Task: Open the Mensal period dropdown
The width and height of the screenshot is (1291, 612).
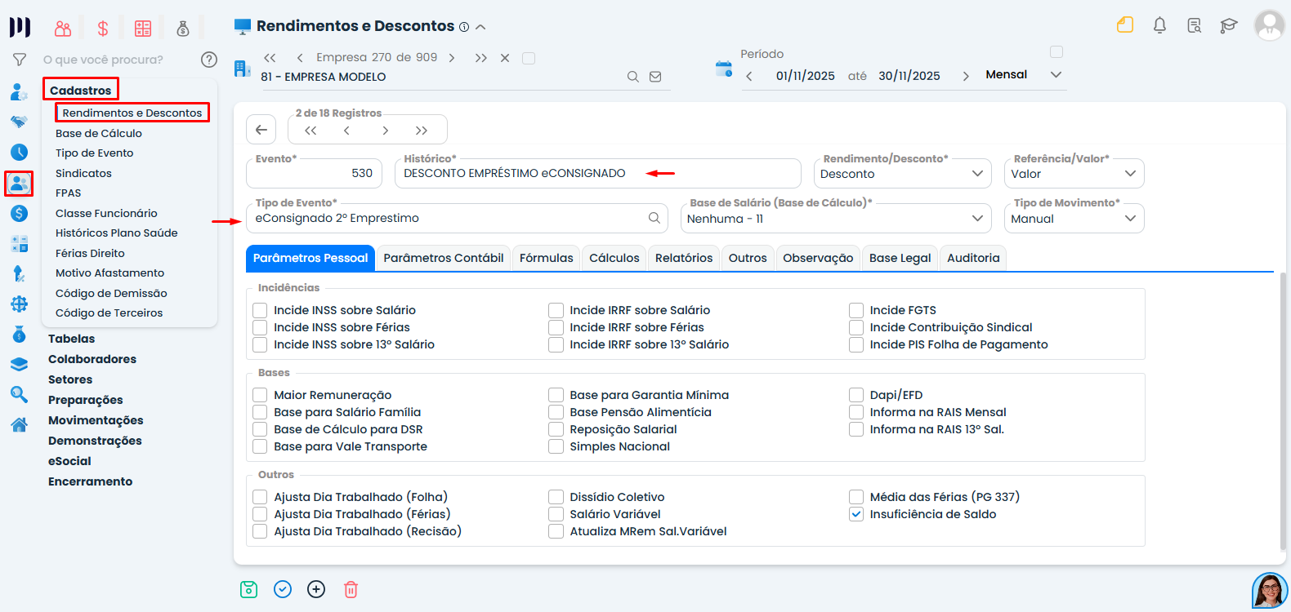Action: pyautogui.click(x=1023, y=74)
